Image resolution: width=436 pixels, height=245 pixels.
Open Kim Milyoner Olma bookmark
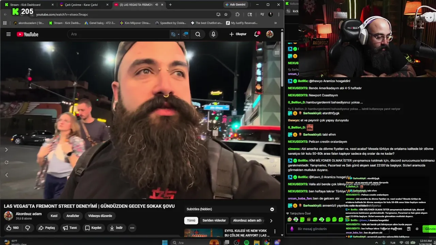click(135, 23)
